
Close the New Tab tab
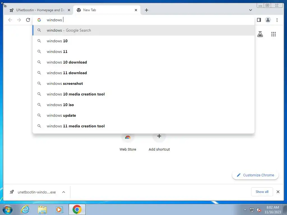[136, 10]
